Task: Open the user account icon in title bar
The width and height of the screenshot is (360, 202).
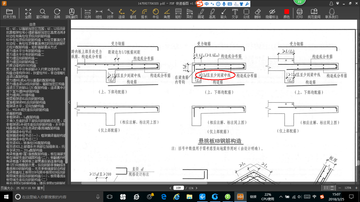Action: coord(331,3)
